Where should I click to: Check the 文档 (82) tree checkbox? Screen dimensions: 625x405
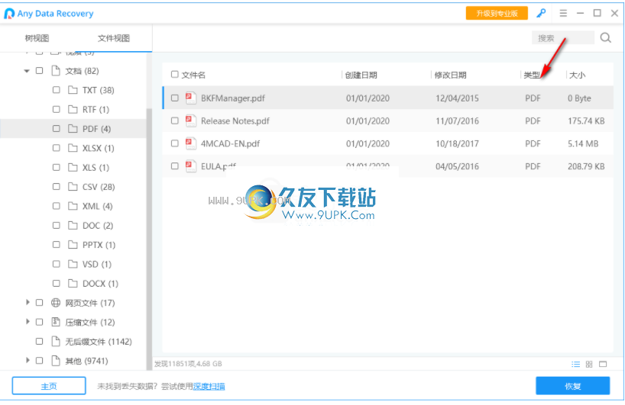[x=39, y=71]
